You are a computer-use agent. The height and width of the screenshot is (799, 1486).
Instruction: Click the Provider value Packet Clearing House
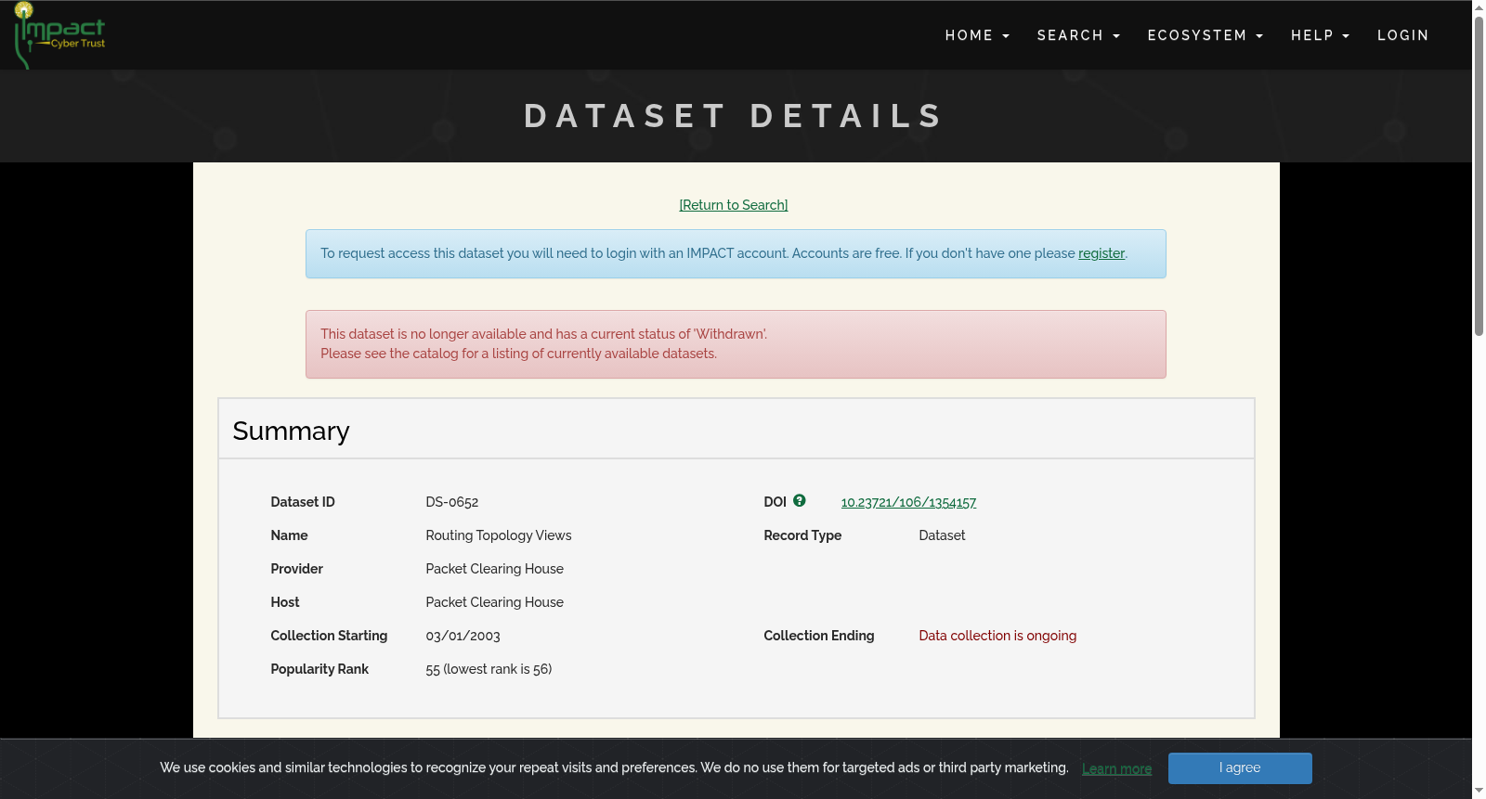pos(495,569)
